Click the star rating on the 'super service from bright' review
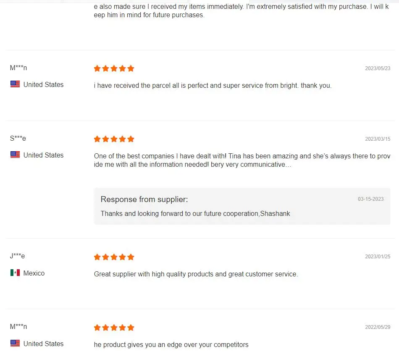The height and width of the screenshot is (352, 399). (x=114, y=68)
